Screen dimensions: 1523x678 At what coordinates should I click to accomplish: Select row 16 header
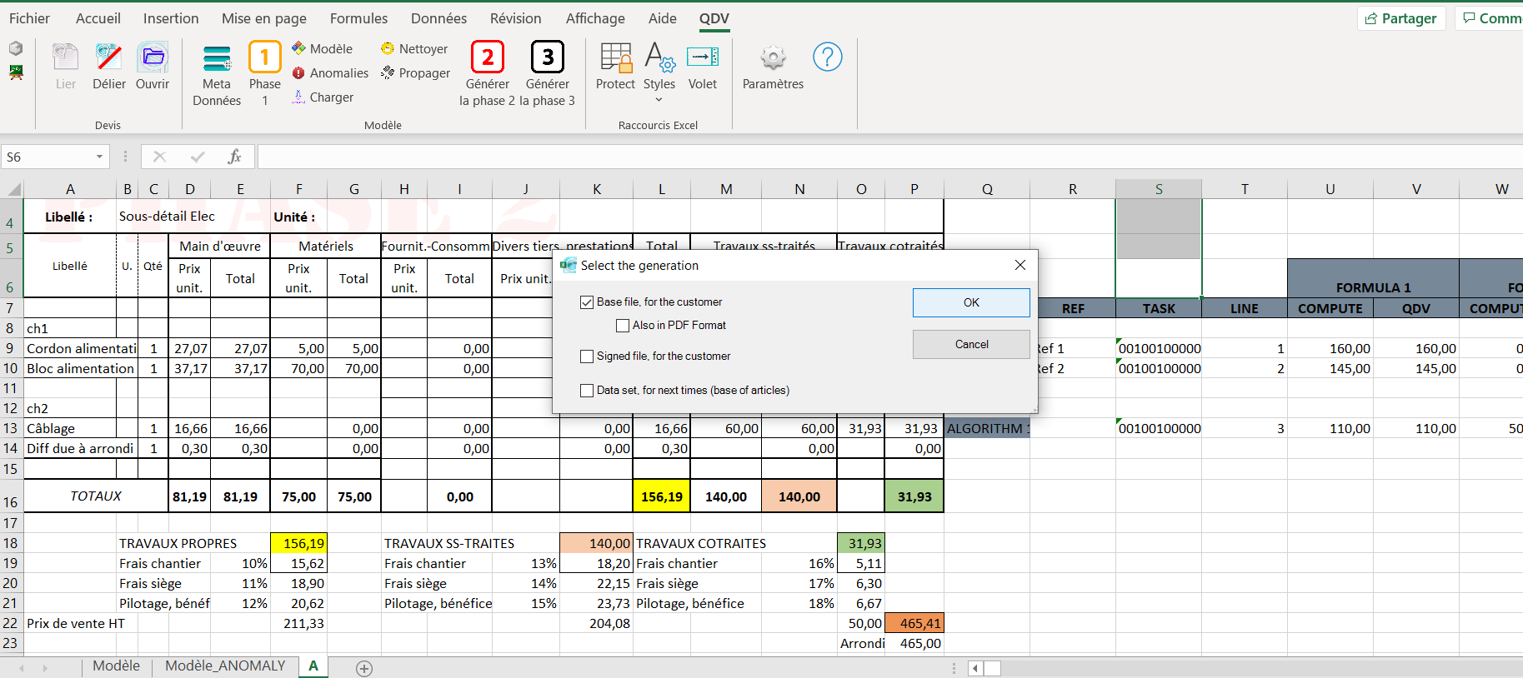coord(11,496)
